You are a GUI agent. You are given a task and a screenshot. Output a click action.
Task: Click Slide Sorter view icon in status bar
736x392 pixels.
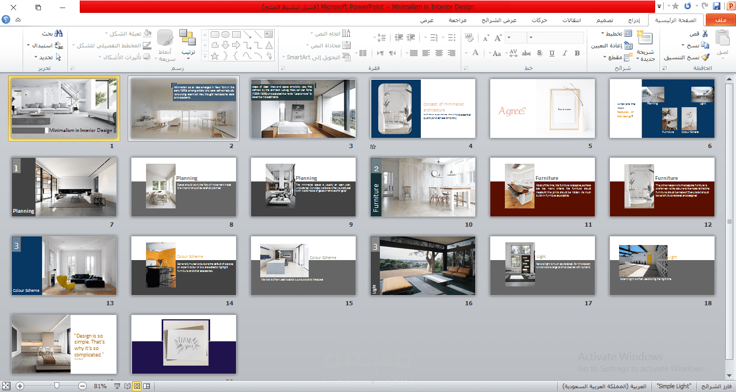[137, 386]
